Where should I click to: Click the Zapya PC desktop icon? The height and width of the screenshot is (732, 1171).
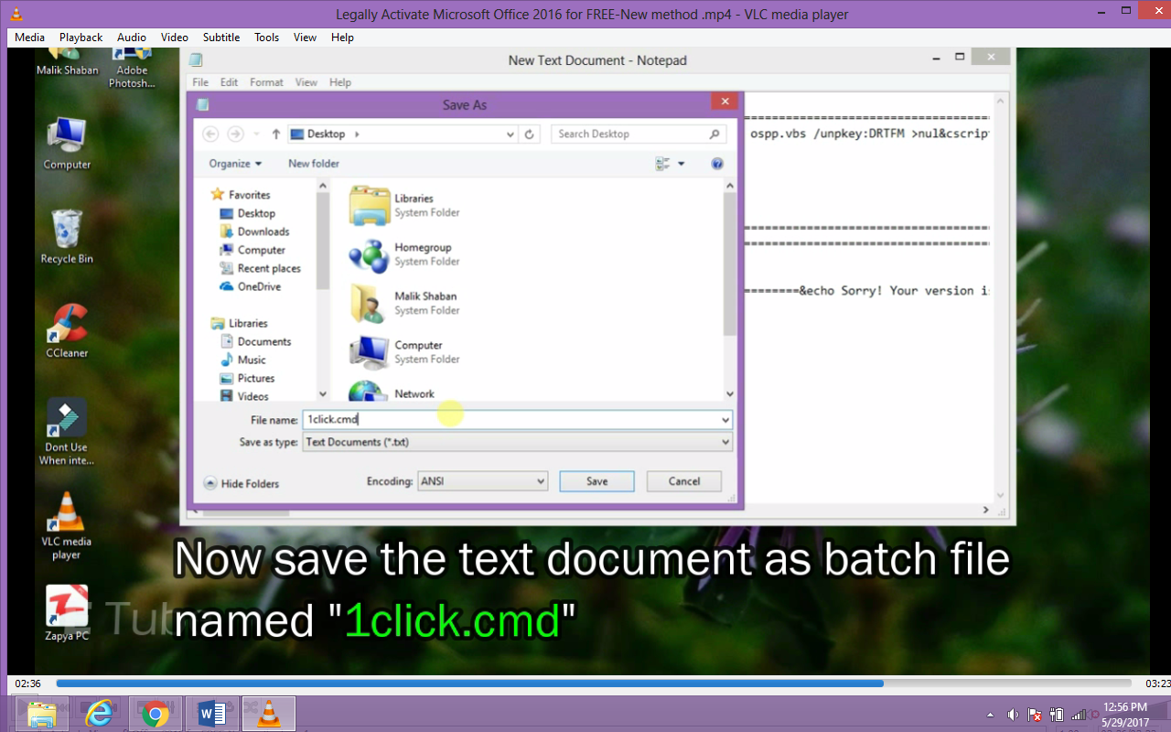[67, 614]
